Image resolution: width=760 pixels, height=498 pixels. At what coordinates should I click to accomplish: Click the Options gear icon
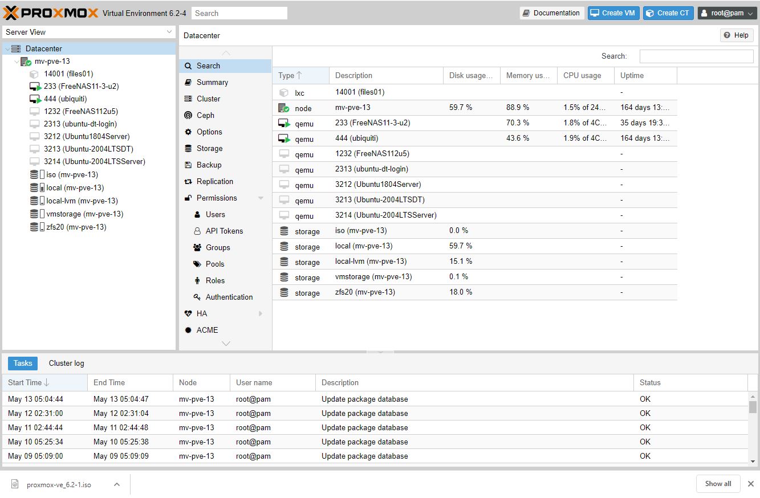188,132
